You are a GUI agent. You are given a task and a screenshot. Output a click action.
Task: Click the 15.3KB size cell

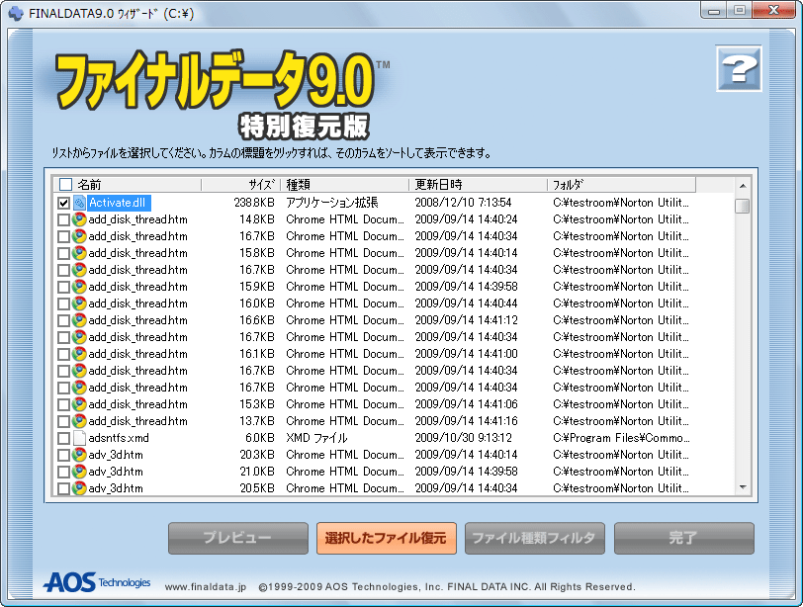click(257, 404)
